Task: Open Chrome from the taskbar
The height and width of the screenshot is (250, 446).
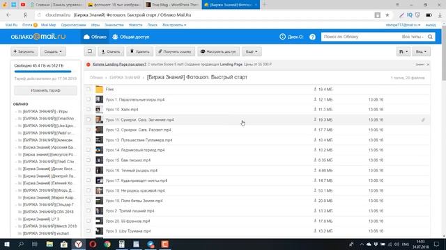Action: [x=107, y=244]
